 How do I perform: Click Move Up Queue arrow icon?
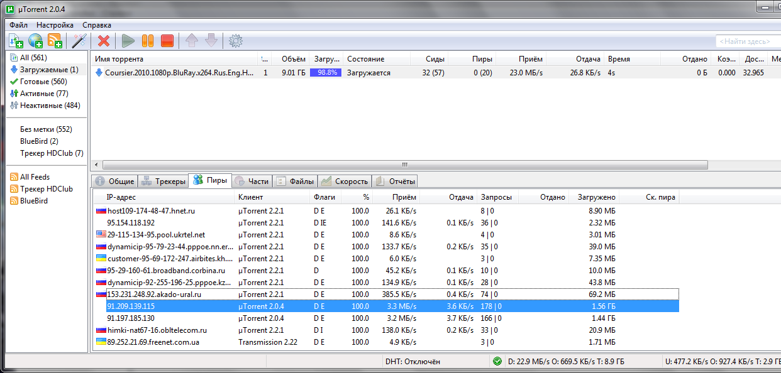pos(192,41)
